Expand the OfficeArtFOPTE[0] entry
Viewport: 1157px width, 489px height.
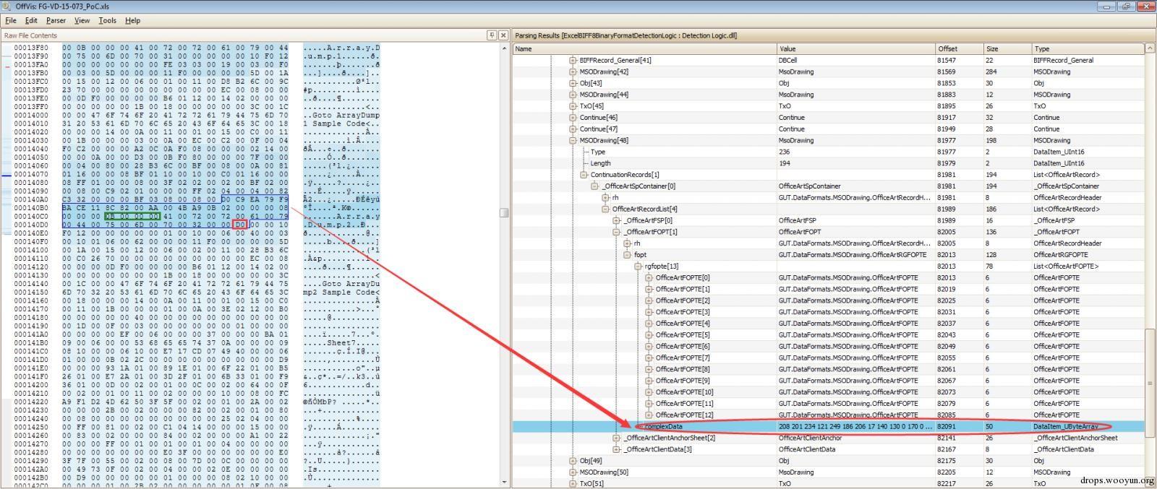tap(649, 278)
